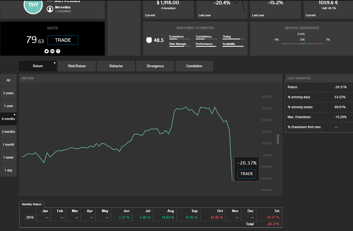The image size is (353, 231).
Task: Click the owl icon beside 48.5
Action: [149, 40]
